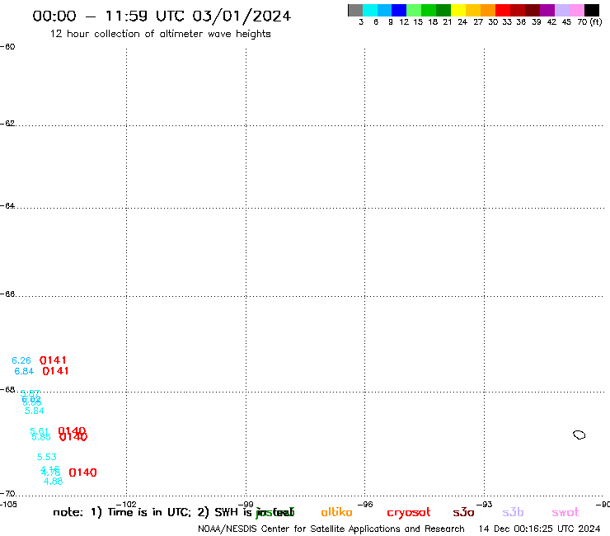
Task: Click the pink "swot" satellite label
Action: point(565,513)
